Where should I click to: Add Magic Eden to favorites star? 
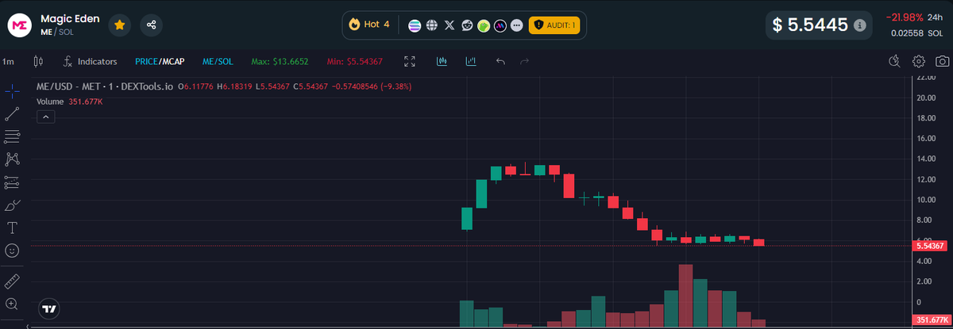pos(119,25)
